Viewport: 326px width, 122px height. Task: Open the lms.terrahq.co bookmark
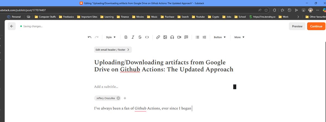click(262, 17)
